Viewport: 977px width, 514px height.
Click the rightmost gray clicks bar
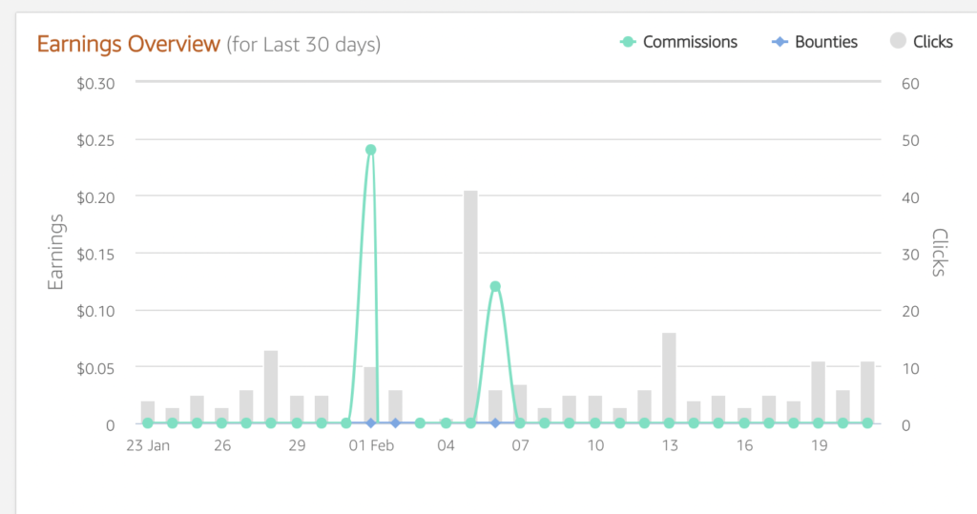pyautogui.click(x=867, y=391)
